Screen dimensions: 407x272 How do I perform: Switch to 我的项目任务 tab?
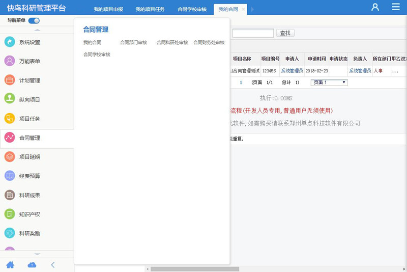[x=150, y=9]
